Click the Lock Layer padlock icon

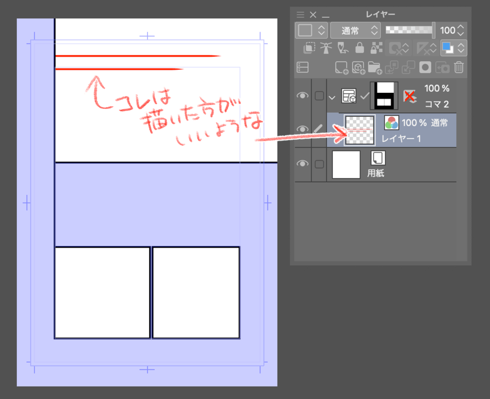(x=360, y=48)
